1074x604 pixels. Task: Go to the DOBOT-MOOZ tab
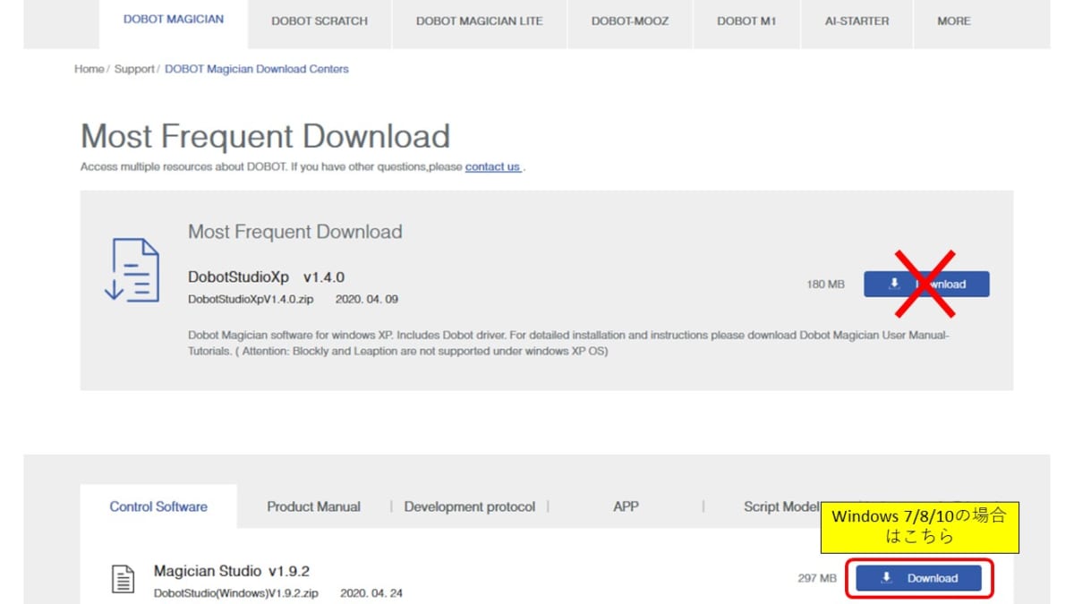629,21
